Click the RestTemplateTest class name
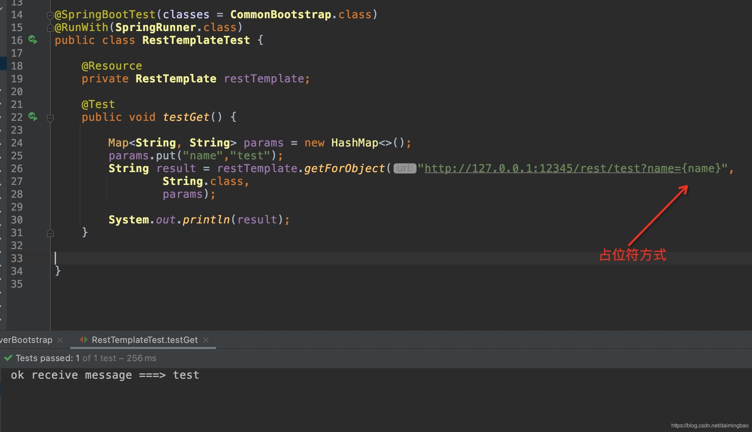 tap(196, 40)
